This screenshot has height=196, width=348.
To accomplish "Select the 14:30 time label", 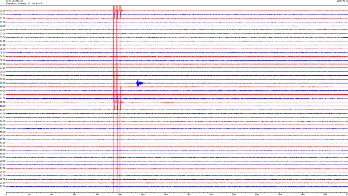I will coord(3,121).
